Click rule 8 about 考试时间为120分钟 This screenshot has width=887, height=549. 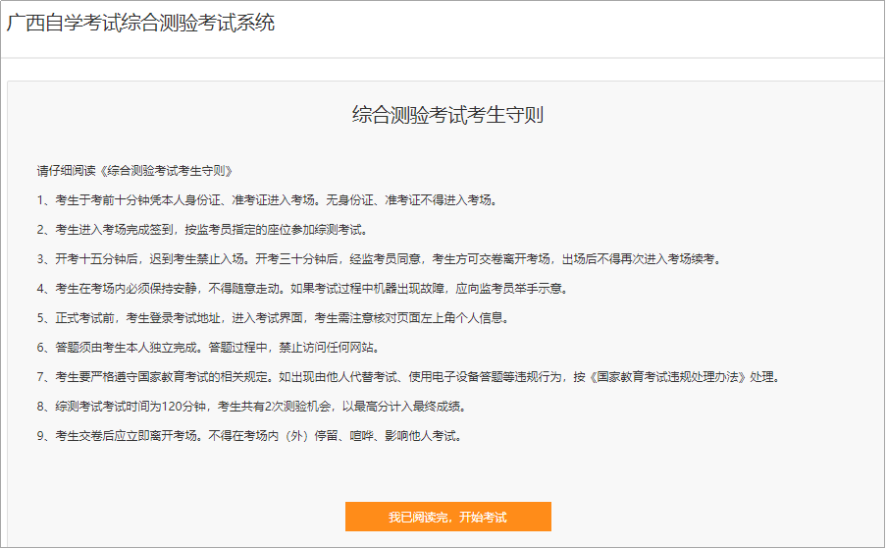coord(252,407)
